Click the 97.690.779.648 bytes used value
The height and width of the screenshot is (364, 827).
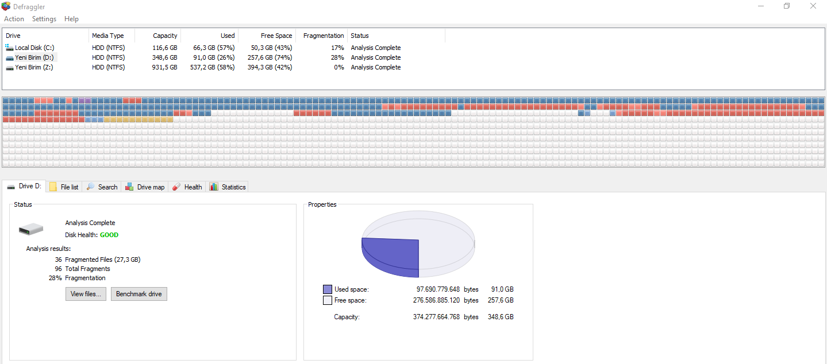click(438, 289)
